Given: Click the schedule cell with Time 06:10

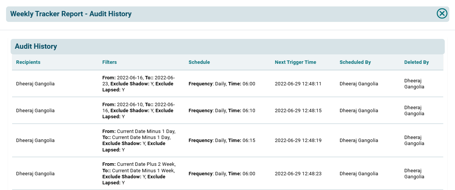Looking at the screenshot, I should click(x=222, y=111).
